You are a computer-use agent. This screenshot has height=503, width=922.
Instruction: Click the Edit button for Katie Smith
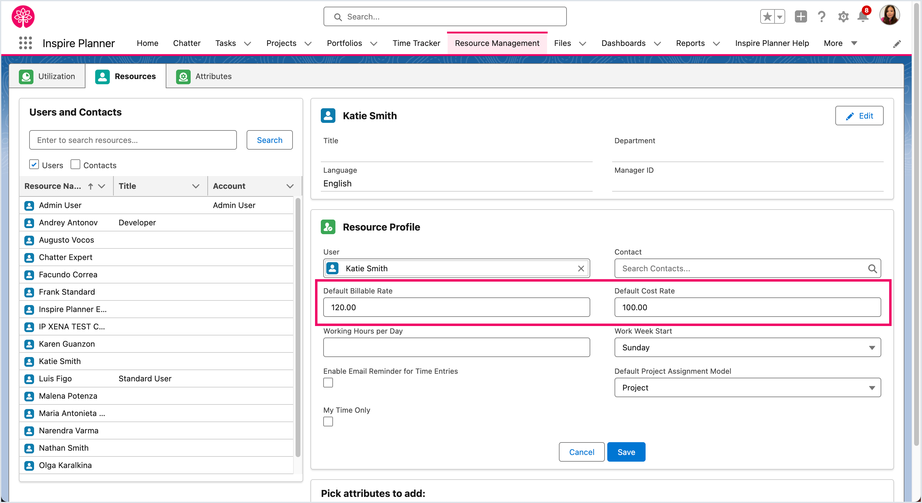point(859,116)
